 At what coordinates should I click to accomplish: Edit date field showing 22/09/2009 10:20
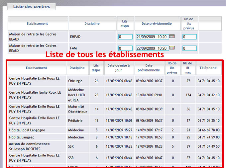pos(152,48)
